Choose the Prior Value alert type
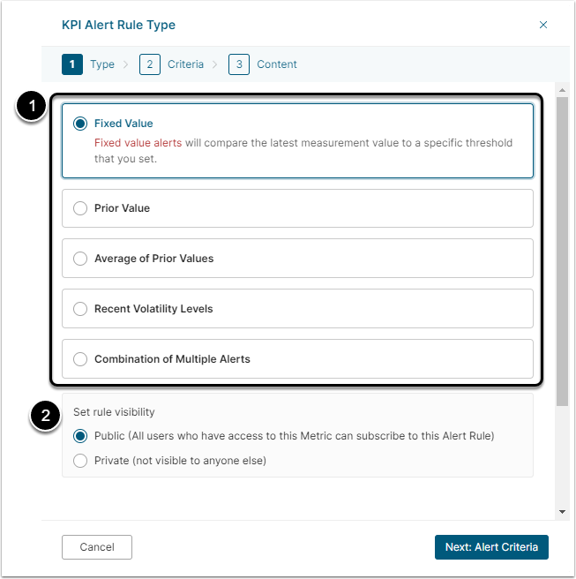This screenshot has height=579, width=576. pyautogui.click(x=80, y=208)
